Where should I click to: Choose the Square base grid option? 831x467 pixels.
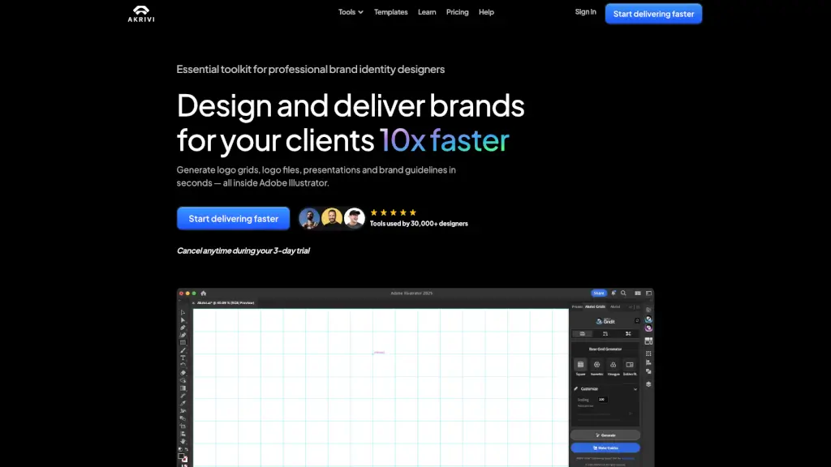(580, 366)
